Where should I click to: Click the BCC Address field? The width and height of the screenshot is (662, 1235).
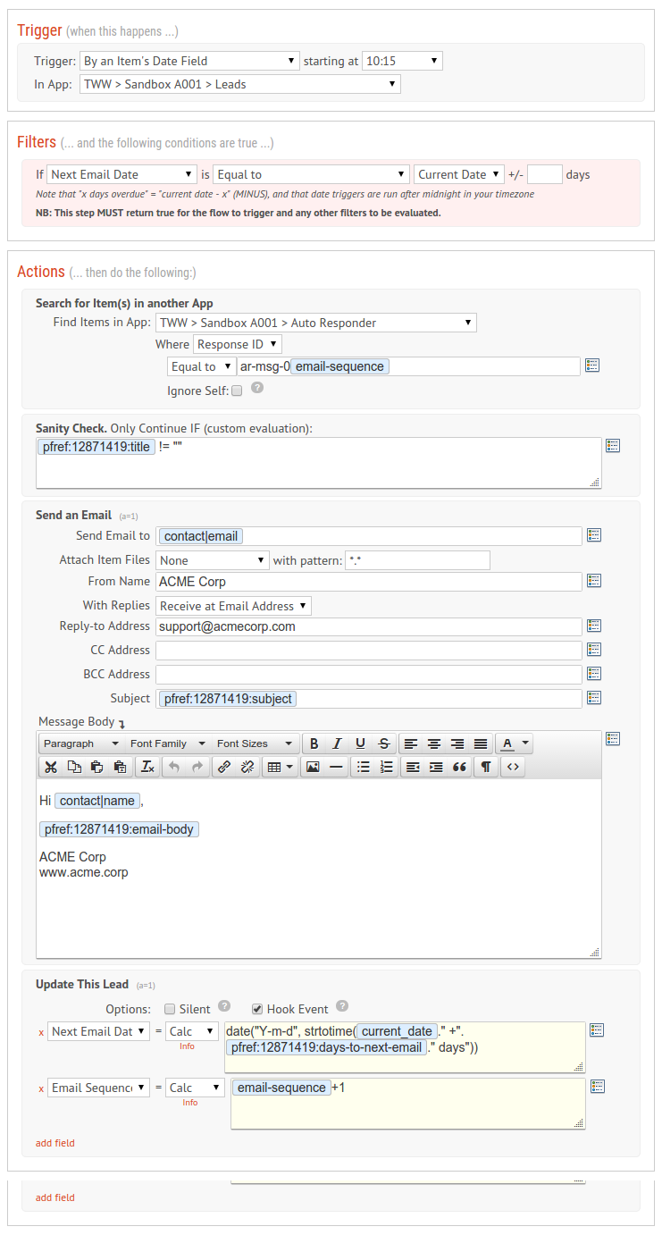(x=369, y=674)
